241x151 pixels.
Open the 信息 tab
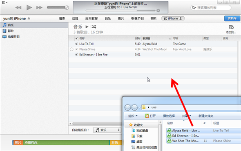pyautogui.click(x=75, y=18)
